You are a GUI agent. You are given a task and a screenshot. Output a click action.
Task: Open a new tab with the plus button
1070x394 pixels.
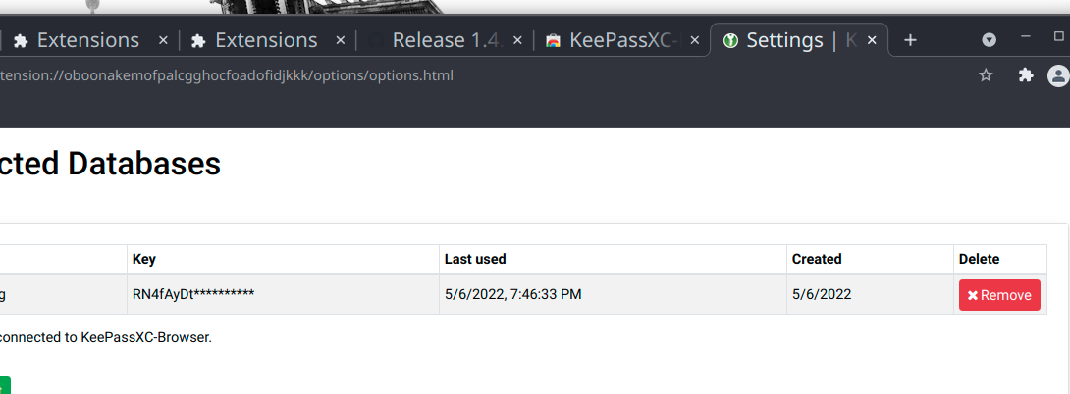point(910,40)
